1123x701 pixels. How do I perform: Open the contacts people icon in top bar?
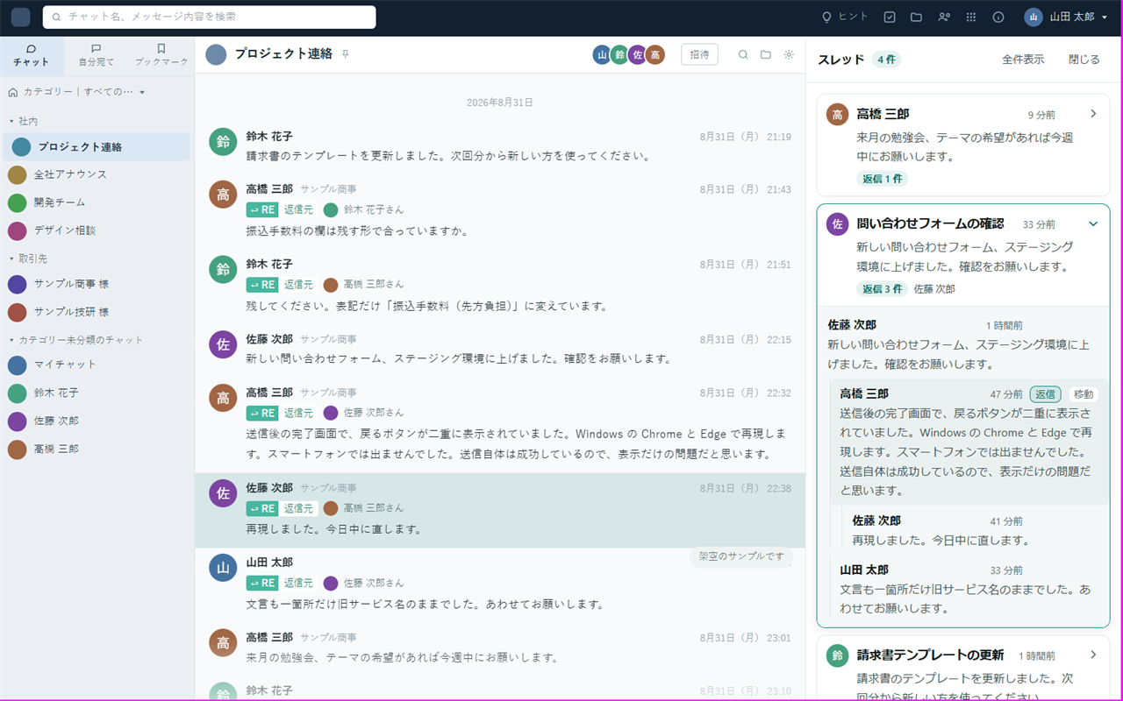944,17
